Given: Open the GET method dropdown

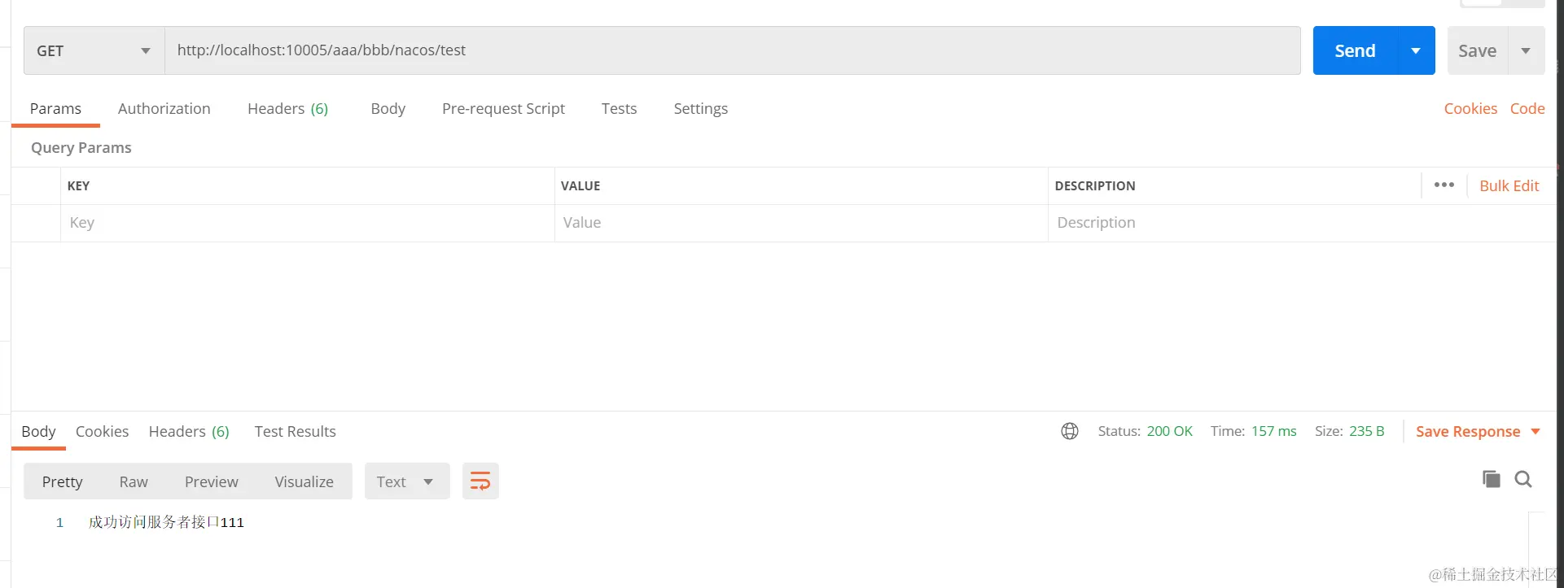Looking at the screenshot, I should pyautogui.click(x=94, y=50).
